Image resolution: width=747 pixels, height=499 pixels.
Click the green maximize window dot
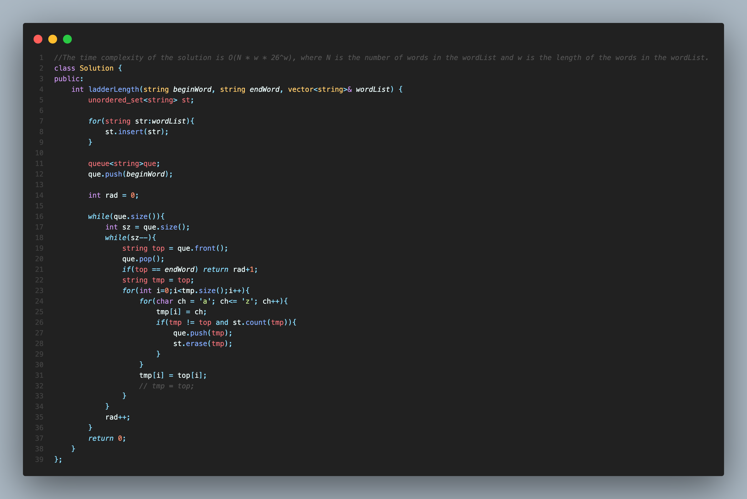coord(67,39)
